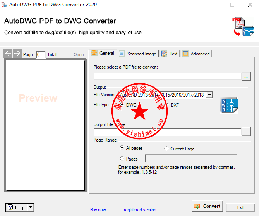Click the PDF file path input field

click(x=168, y=76)
